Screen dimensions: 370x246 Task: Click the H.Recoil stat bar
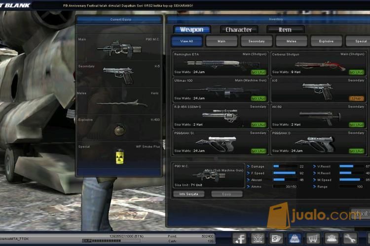click(351, 173)
